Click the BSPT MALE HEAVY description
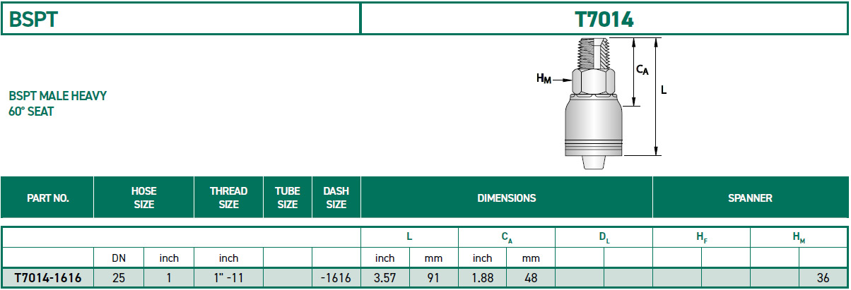Viewport: 851px width, 290px height. point(58,96)
